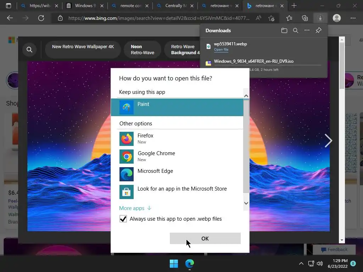Screen dimensions: 363x272
Task: Open the Collections icon
Action: (305, 18)
